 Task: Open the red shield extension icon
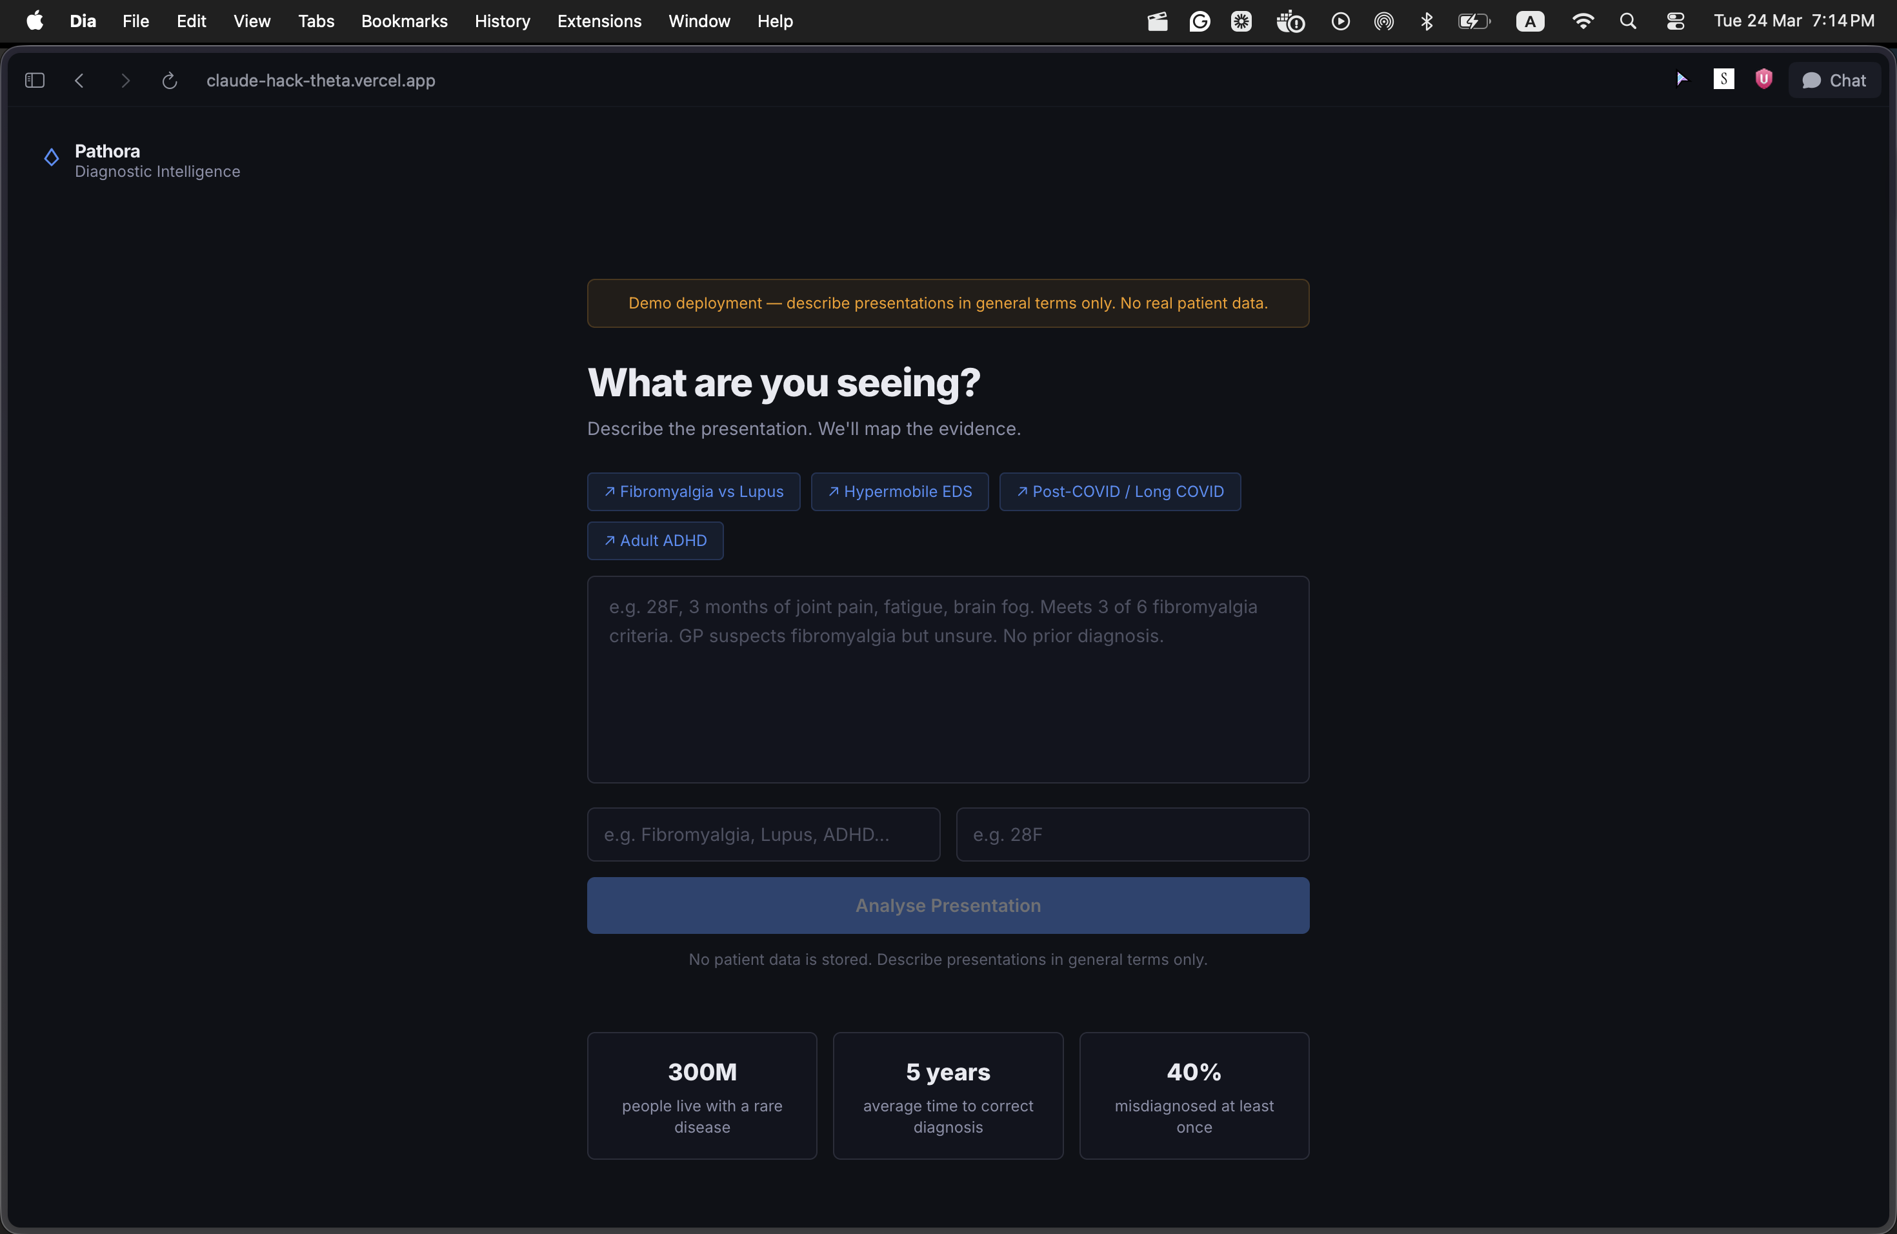1763,79
